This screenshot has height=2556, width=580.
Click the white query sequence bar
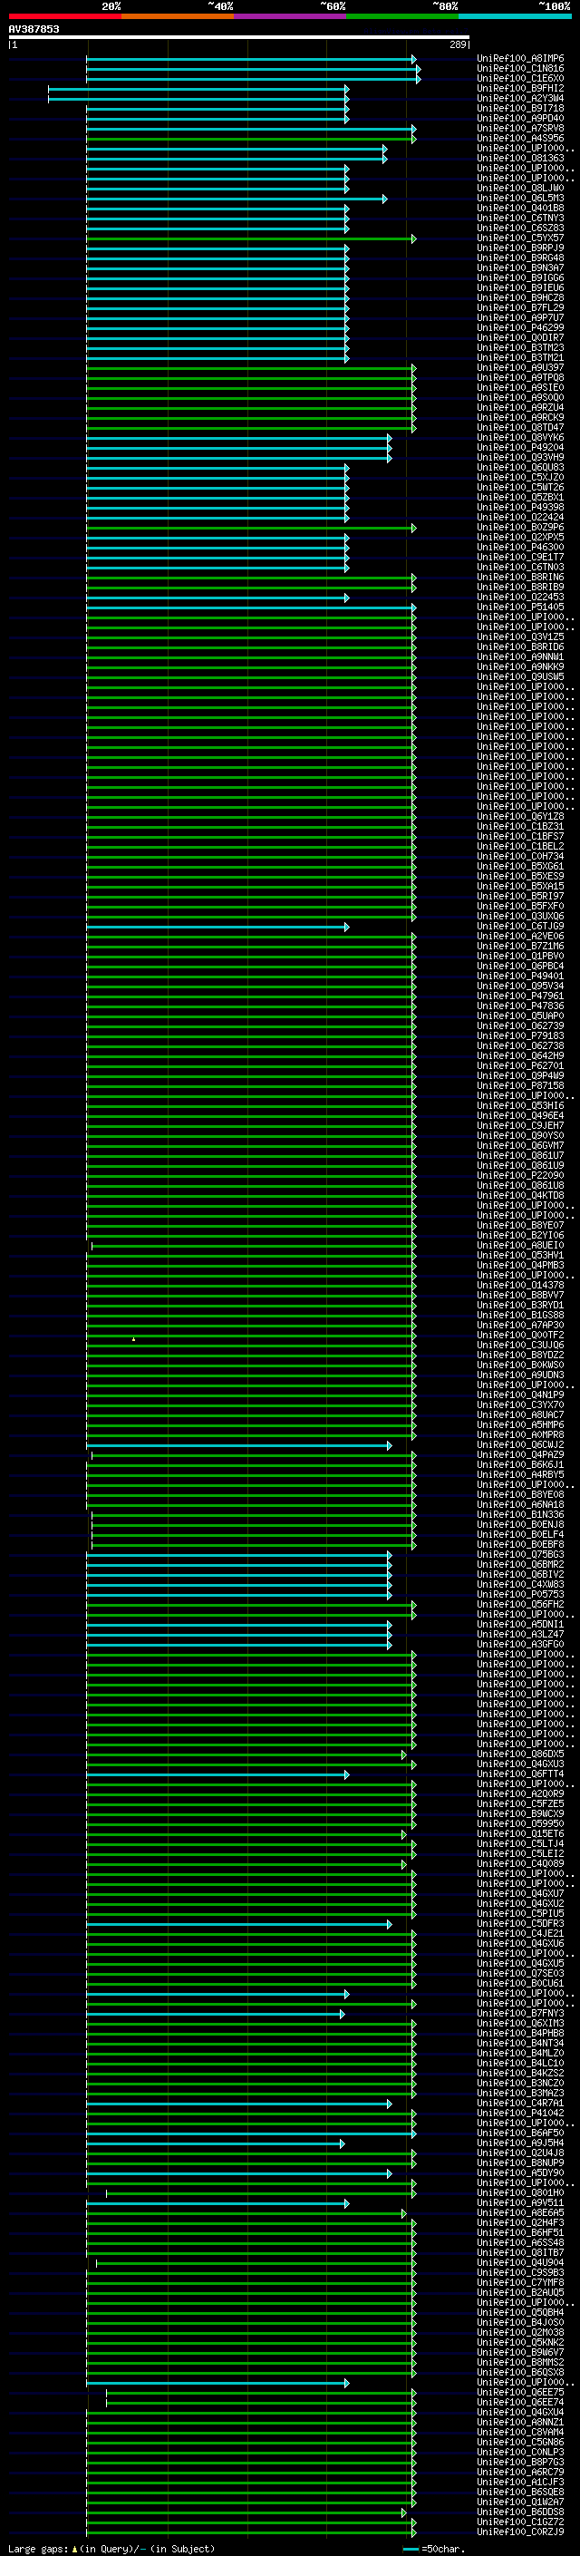click(239, 36)
